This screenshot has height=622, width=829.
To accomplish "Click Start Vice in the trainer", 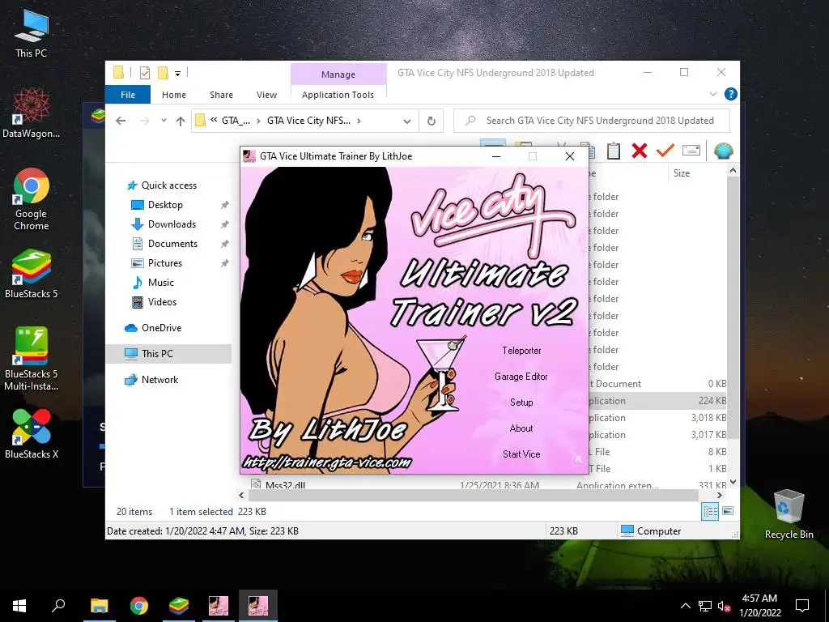I will 521,454.
